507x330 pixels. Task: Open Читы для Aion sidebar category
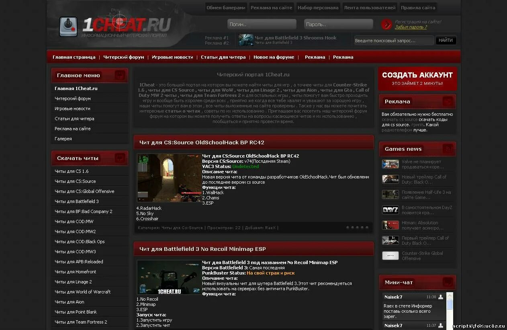(x=70, y=302)
